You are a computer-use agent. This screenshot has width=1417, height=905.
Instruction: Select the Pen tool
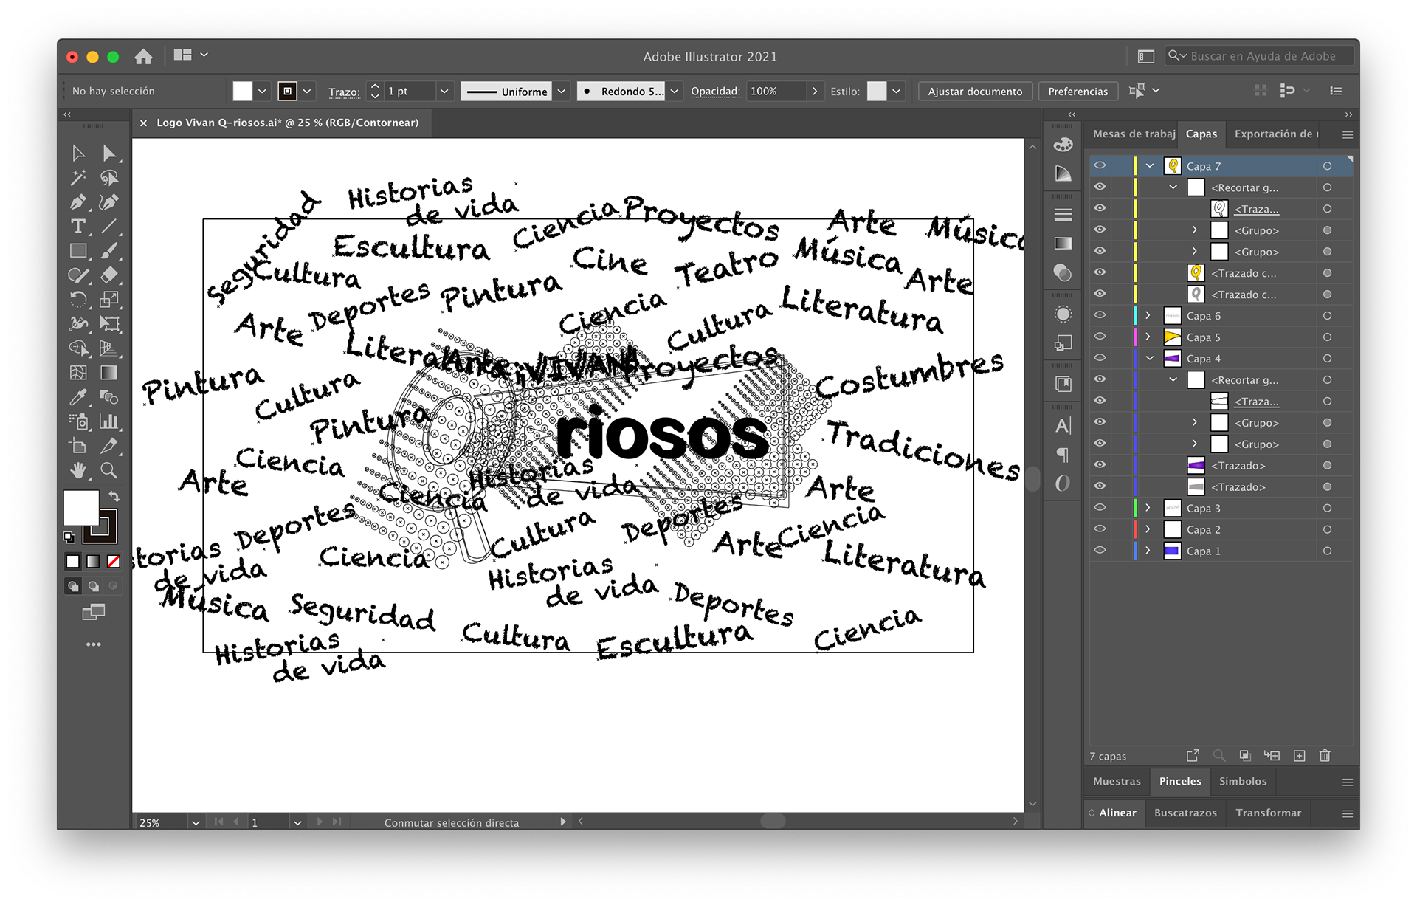pyautogui.click(x=77, y=202)
